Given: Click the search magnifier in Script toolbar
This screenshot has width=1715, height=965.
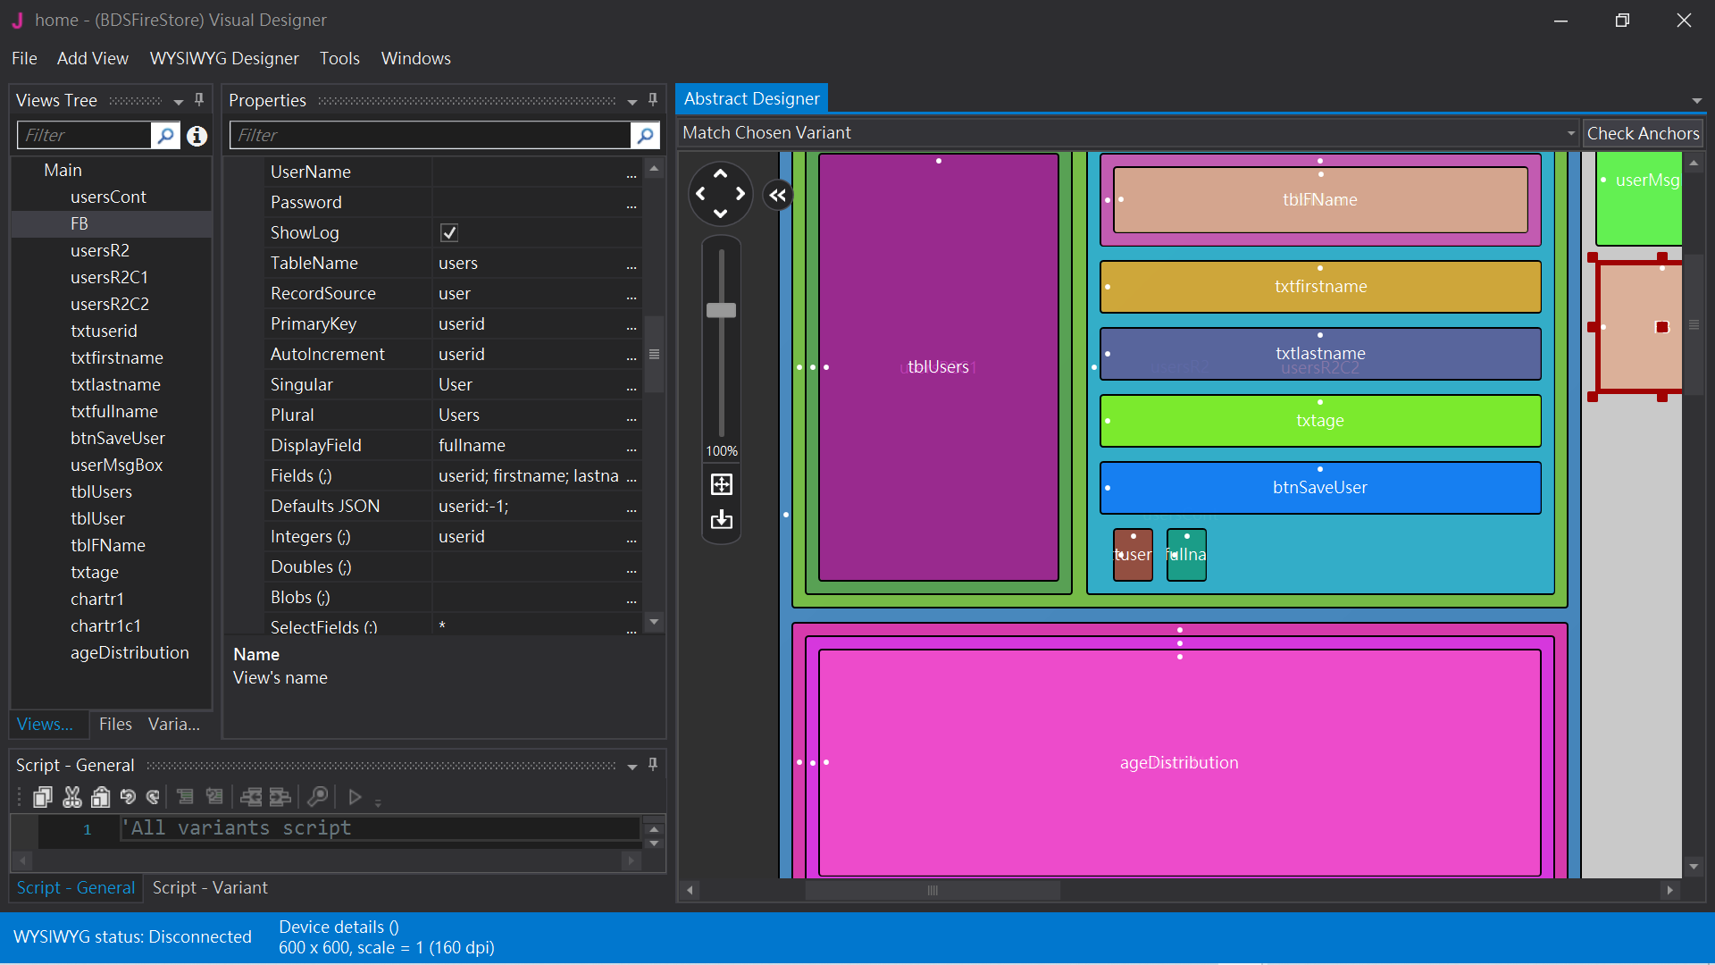Looking at the screenshot, I should tap(317, 797).
